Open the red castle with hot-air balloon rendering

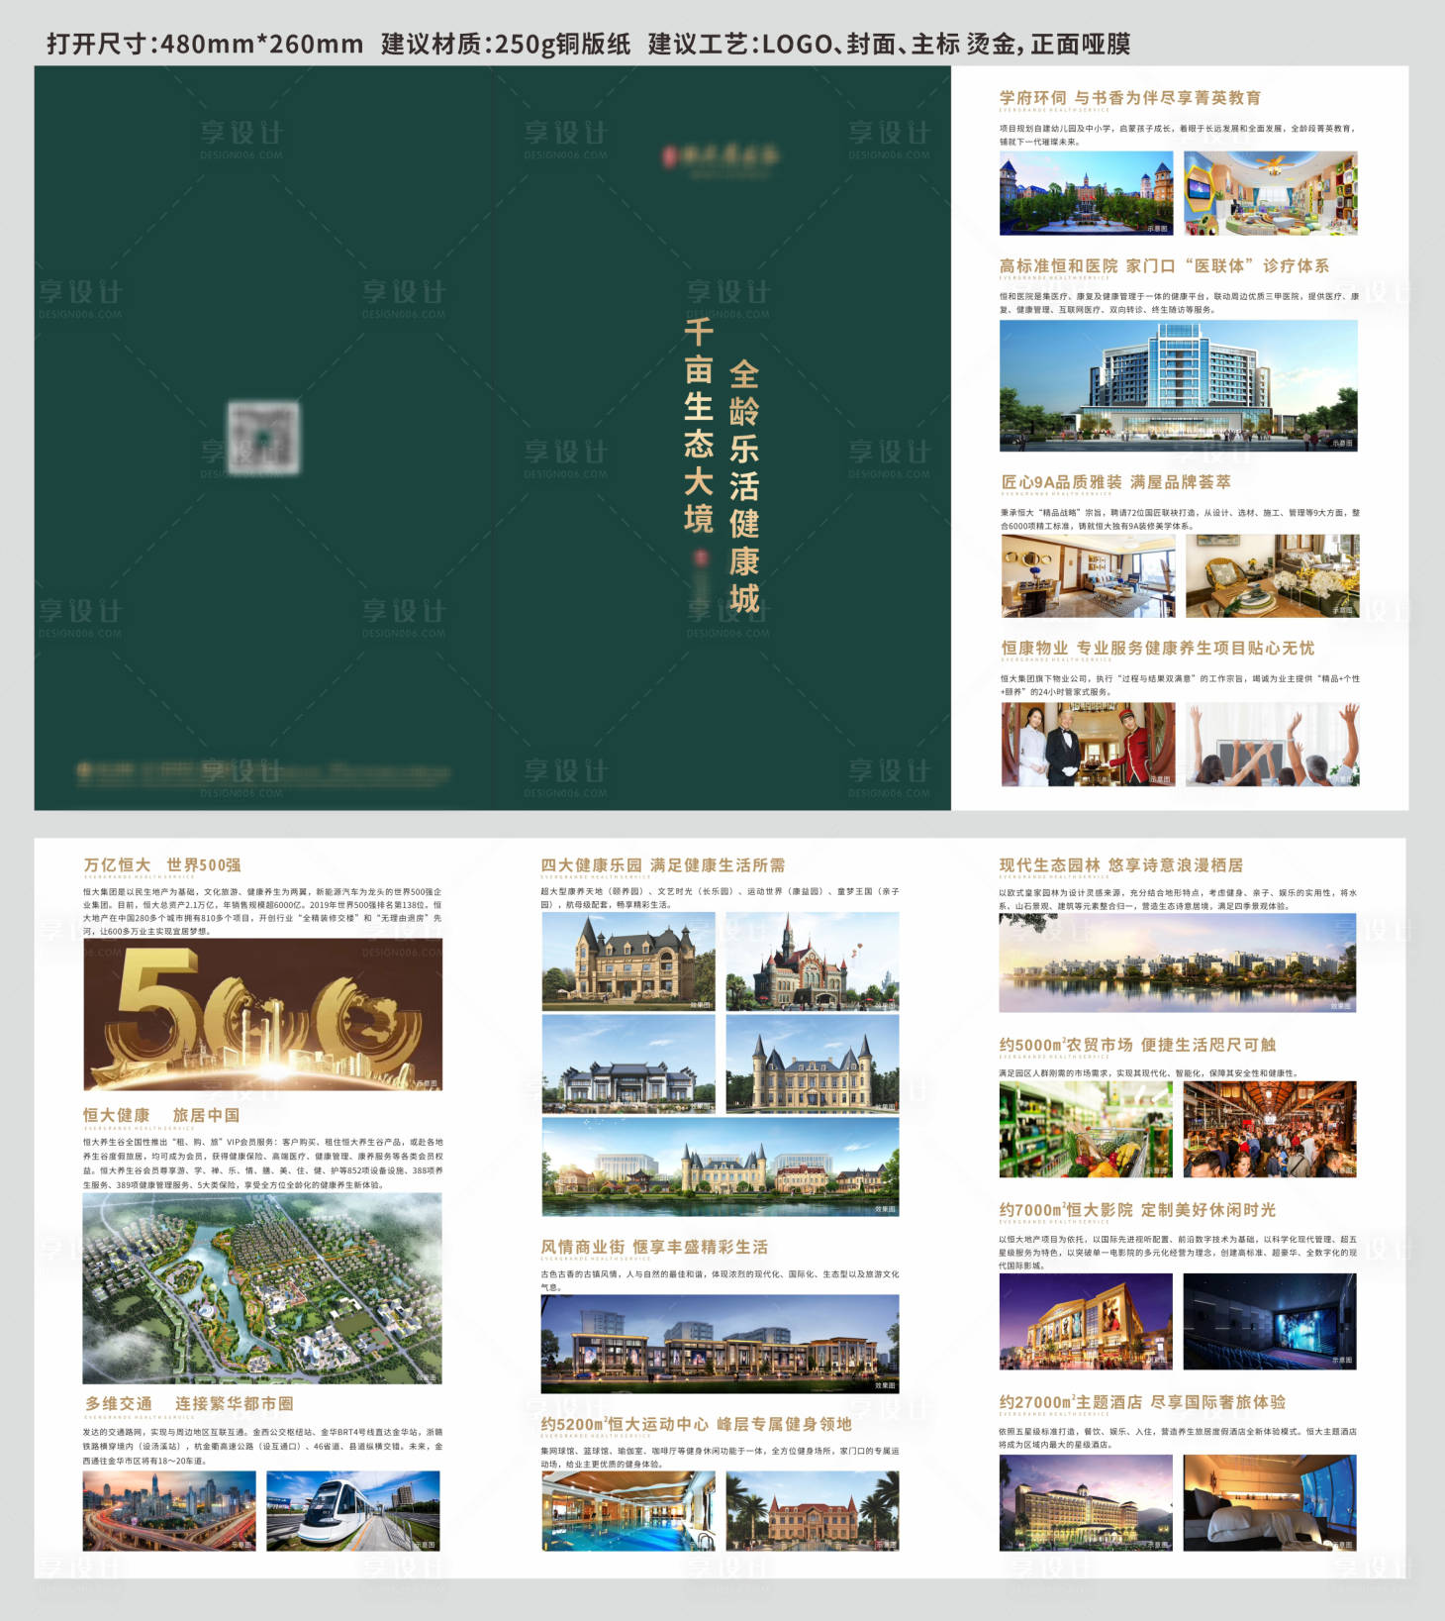pos(813,962)
